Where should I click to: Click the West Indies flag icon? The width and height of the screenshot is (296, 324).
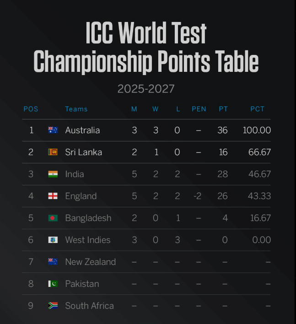tap(53, 240)
